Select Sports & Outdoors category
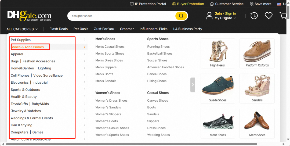This screenshot has width=290, height=146. click(25, 90)
